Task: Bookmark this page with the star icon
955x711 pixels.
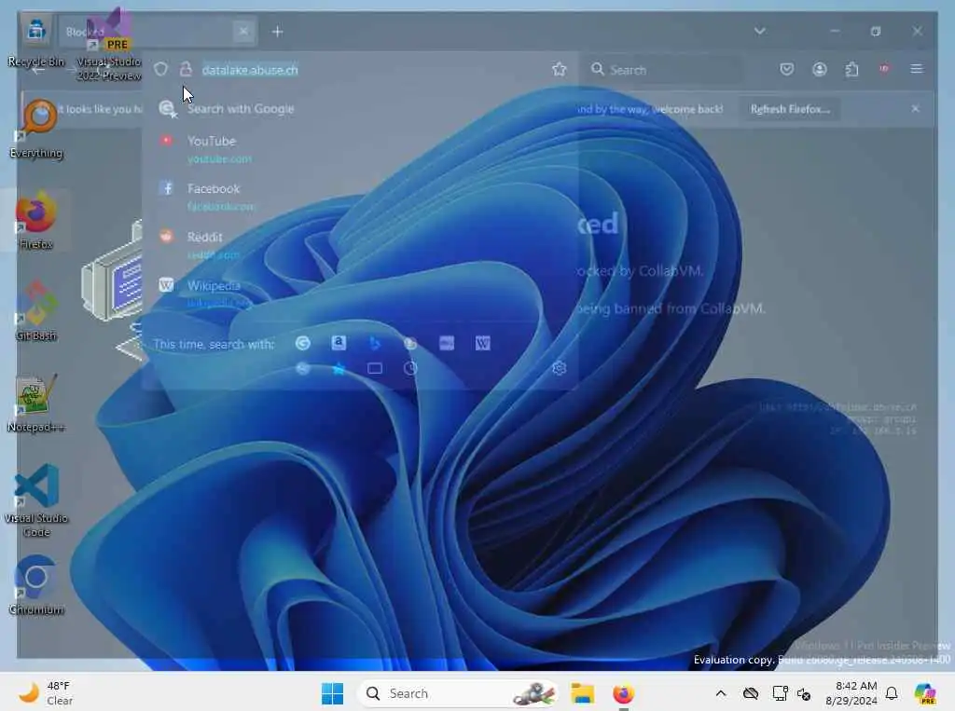Action: (x=560, y=69)
